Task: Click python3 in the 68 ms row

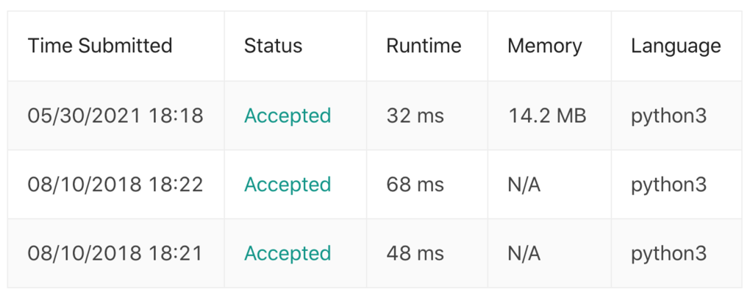Action: coord(668,185)
